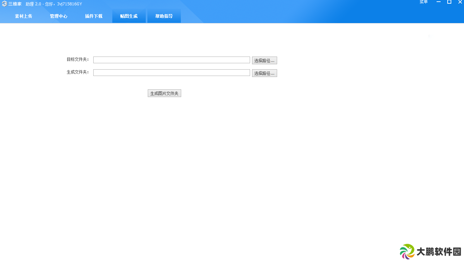
Task: Close the 三维家 助理 window
Action: pos(460,2)
